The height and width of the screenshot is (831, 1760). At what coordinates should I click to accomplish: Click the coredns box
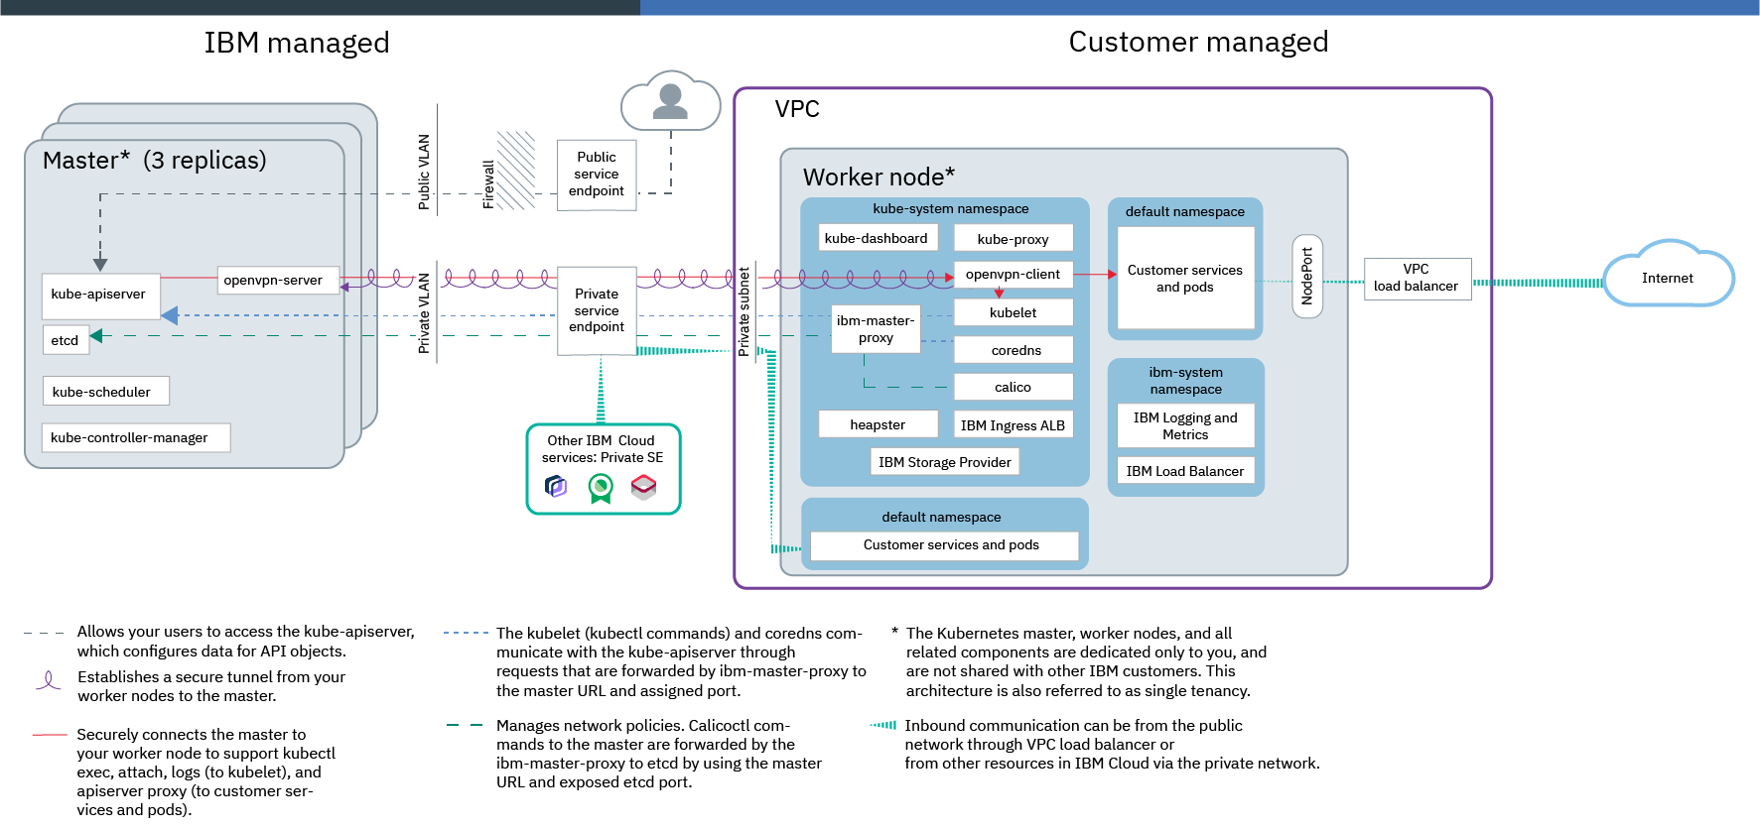[x=1014, y=350]
